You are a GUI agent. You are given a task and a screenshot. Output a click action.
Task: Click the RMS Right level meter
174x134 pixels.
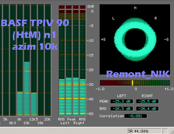click(82, 97)
